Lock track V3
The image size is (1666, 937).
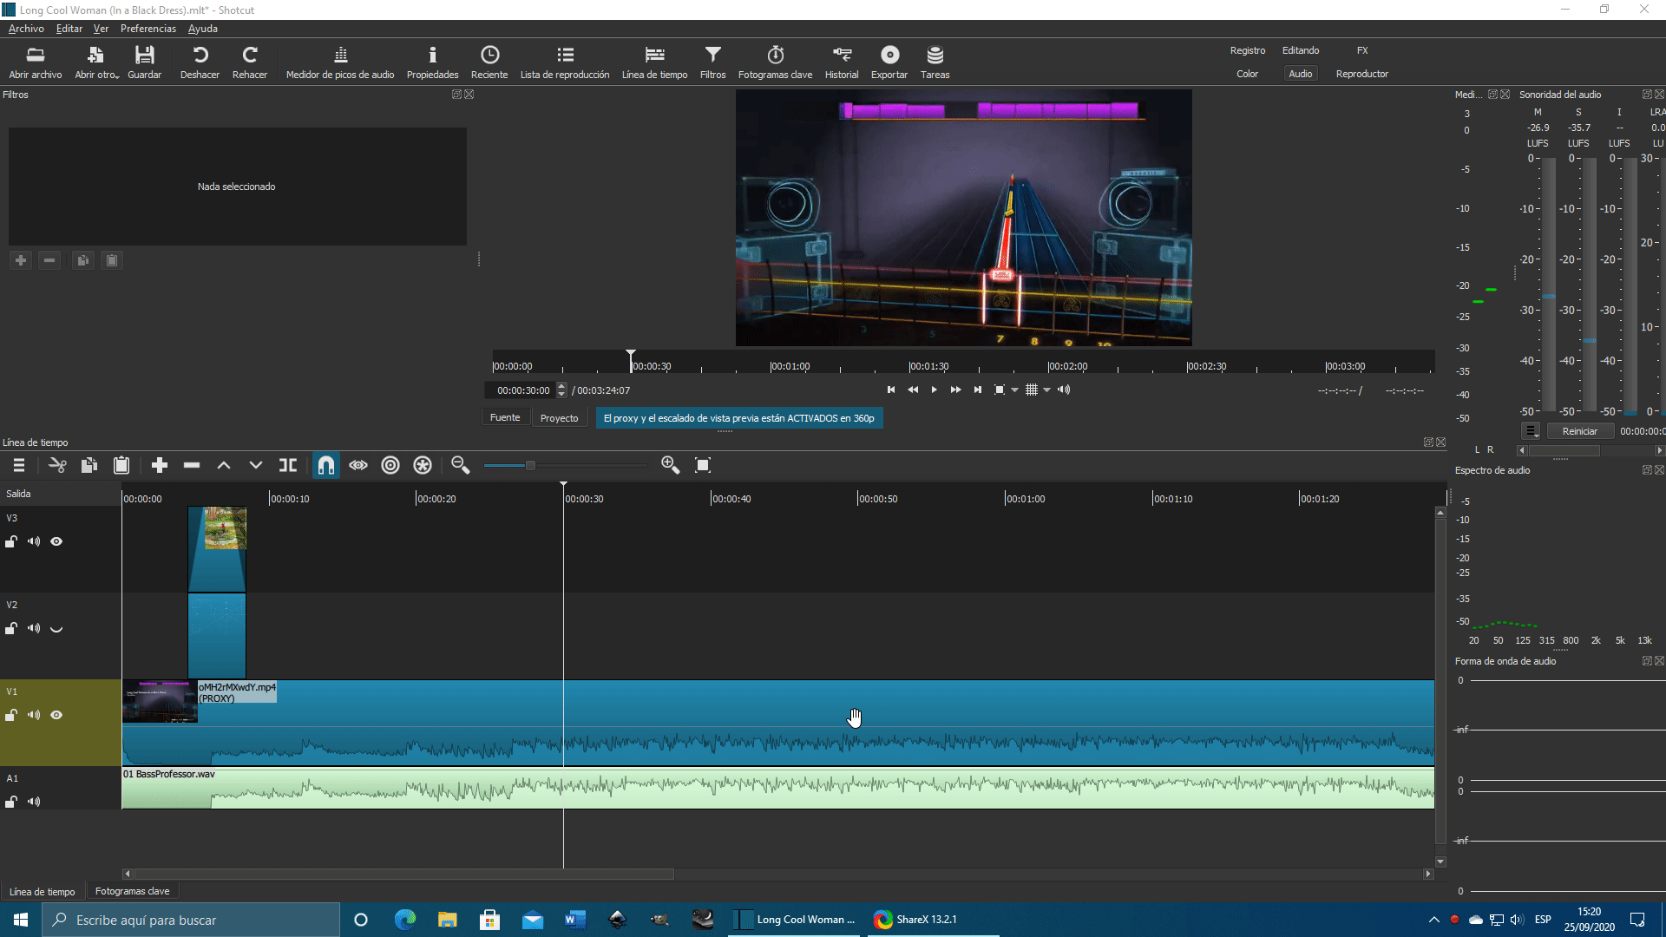pos(11,541)
